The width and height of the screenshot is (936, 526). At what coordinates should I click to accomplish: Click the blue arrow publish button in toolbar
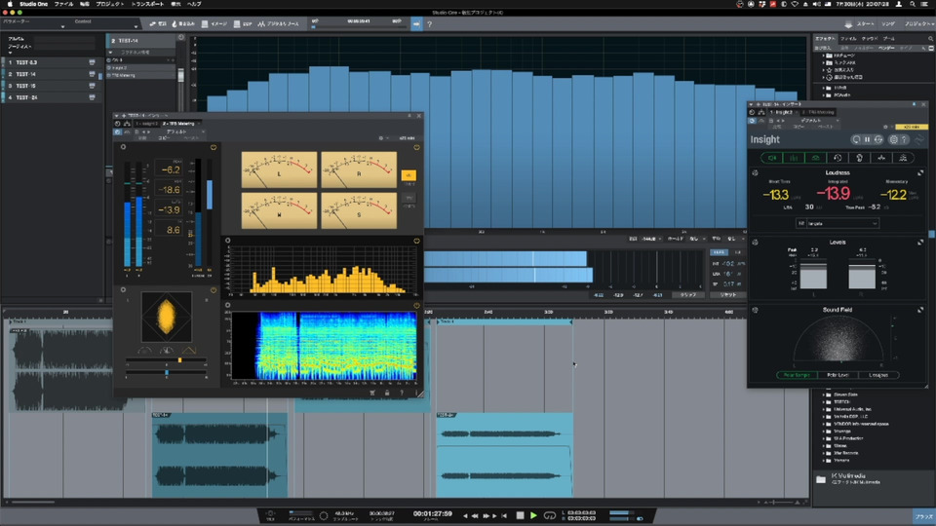click(x=416, y=23)
